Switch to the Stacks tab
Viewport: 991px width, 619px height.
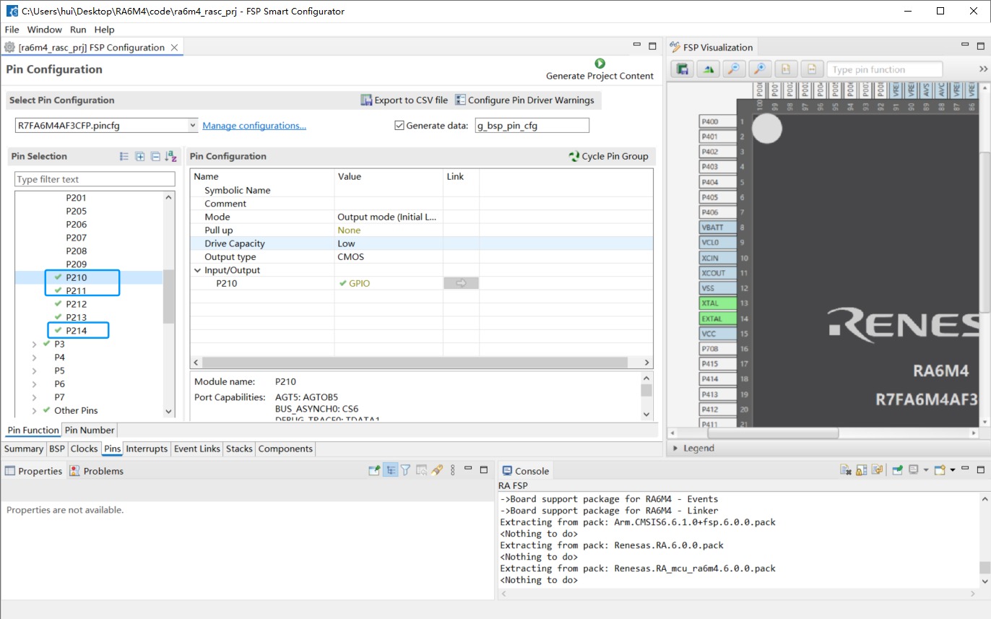pyautogui.click(x=239, y=449)
